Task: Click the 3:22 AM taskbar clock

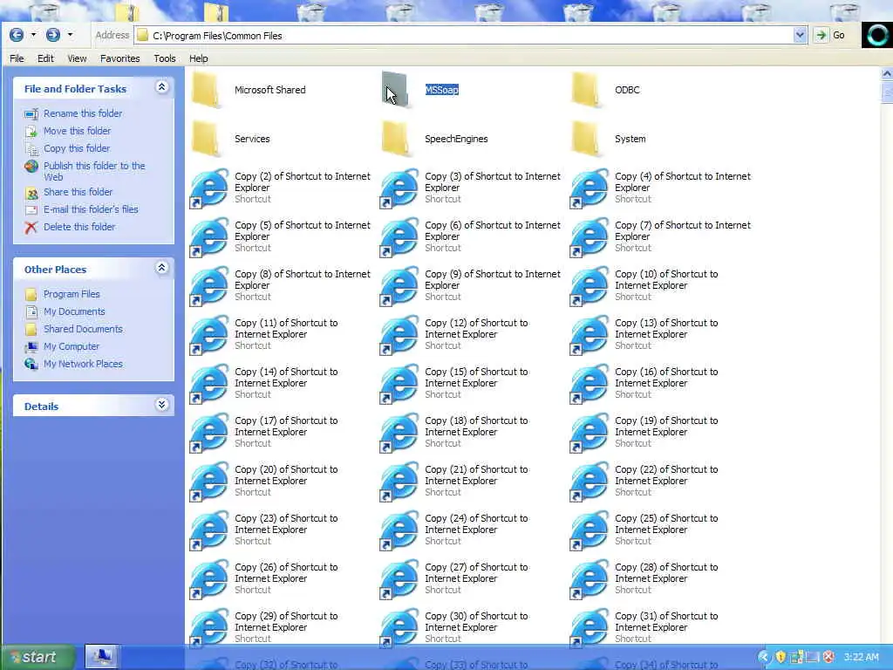Action: [x=861, y=657]
